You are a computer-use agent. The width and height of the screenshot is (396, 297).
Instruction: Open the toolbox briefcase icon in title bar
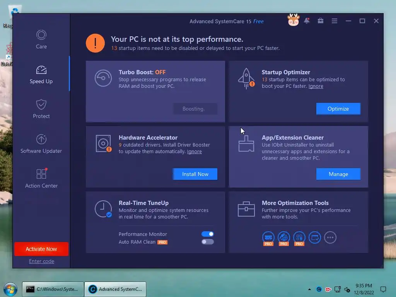pos(321,21)
